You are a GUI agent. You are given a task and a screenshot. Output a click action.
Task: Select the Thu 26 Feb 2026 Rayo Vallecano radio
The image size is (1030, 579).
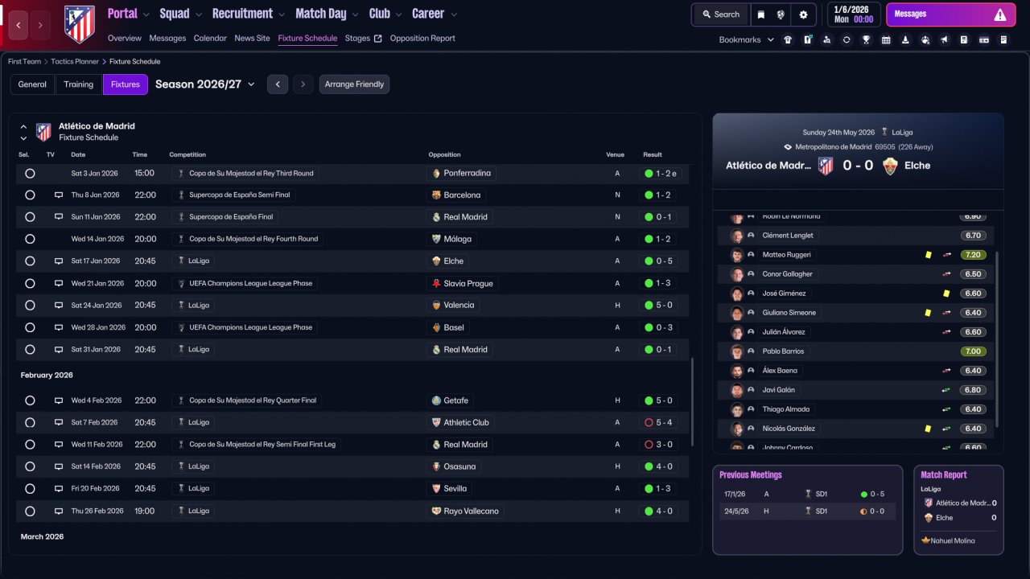(x=30, y=511)
